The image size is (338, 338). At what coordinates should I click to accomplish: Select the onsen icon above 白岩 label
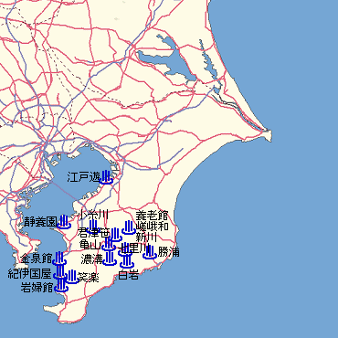127,261
